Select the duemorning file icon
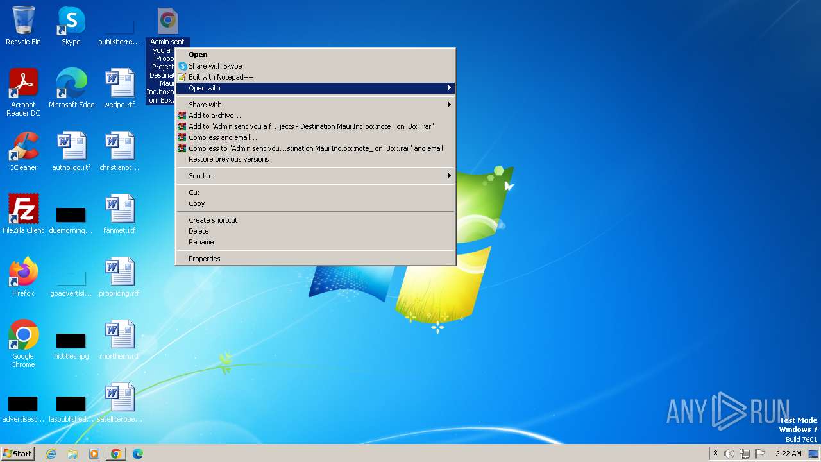 [x=71, y=218]
